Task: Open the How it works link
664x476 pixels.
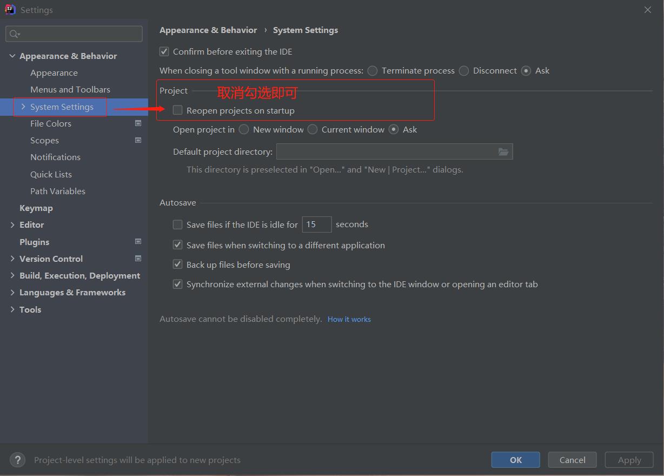Action: [349, 319]
